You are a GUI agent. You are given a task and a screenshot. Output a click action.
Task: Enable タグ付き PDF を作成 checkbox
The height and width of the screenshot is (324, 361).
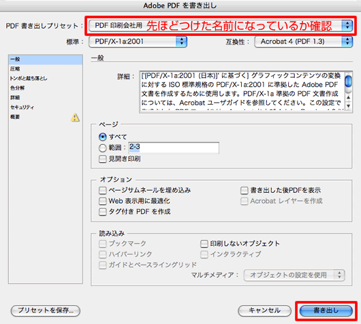pos(102,211)
